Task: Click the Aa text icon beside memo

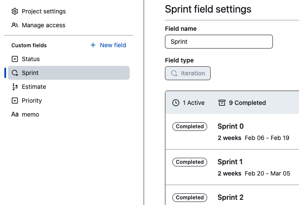Action: 15,114
